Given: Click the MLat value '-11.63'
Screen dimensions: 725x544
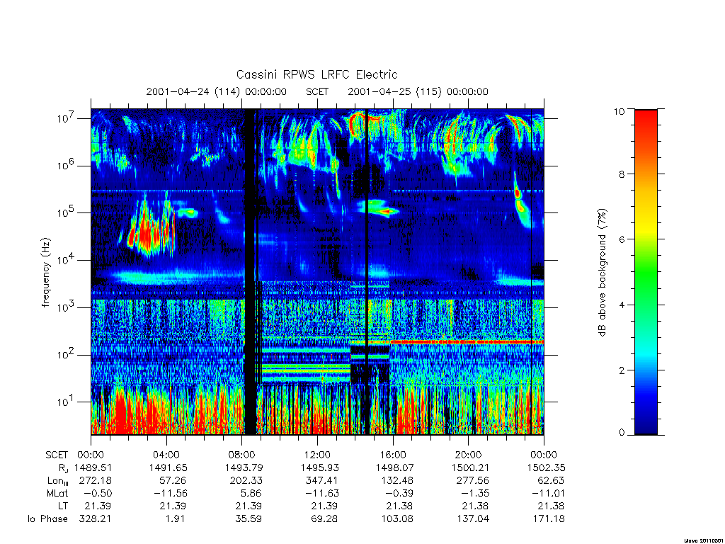Looking at the screenshot, I should pos(322,493).
